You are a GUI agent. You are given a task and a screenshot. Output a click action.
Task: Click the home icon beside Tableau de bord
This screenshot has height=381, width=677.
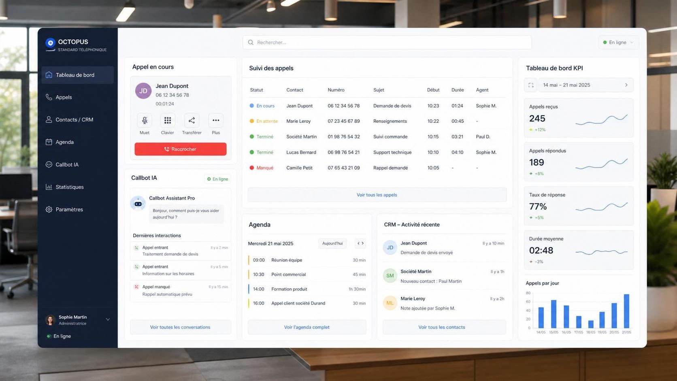point(49,75)
